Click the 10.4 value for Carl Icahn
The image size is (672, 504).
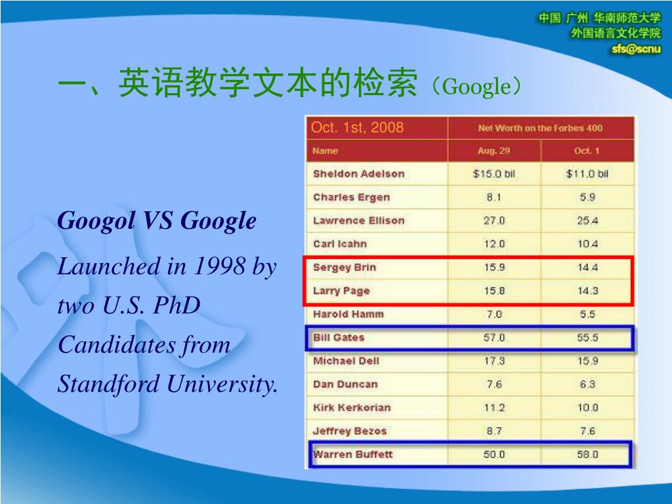pos(587,244)
